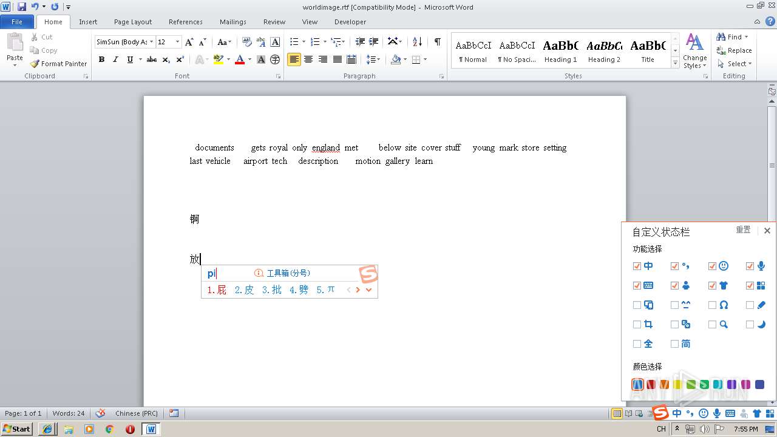Open the References tab
Screen dimensions: 777x437
coord(186,21)
